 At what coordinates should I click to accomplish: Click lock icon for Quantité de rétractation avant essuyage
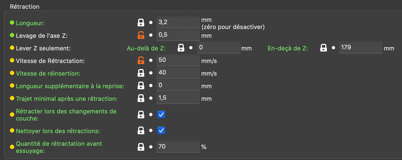point(141,147)
